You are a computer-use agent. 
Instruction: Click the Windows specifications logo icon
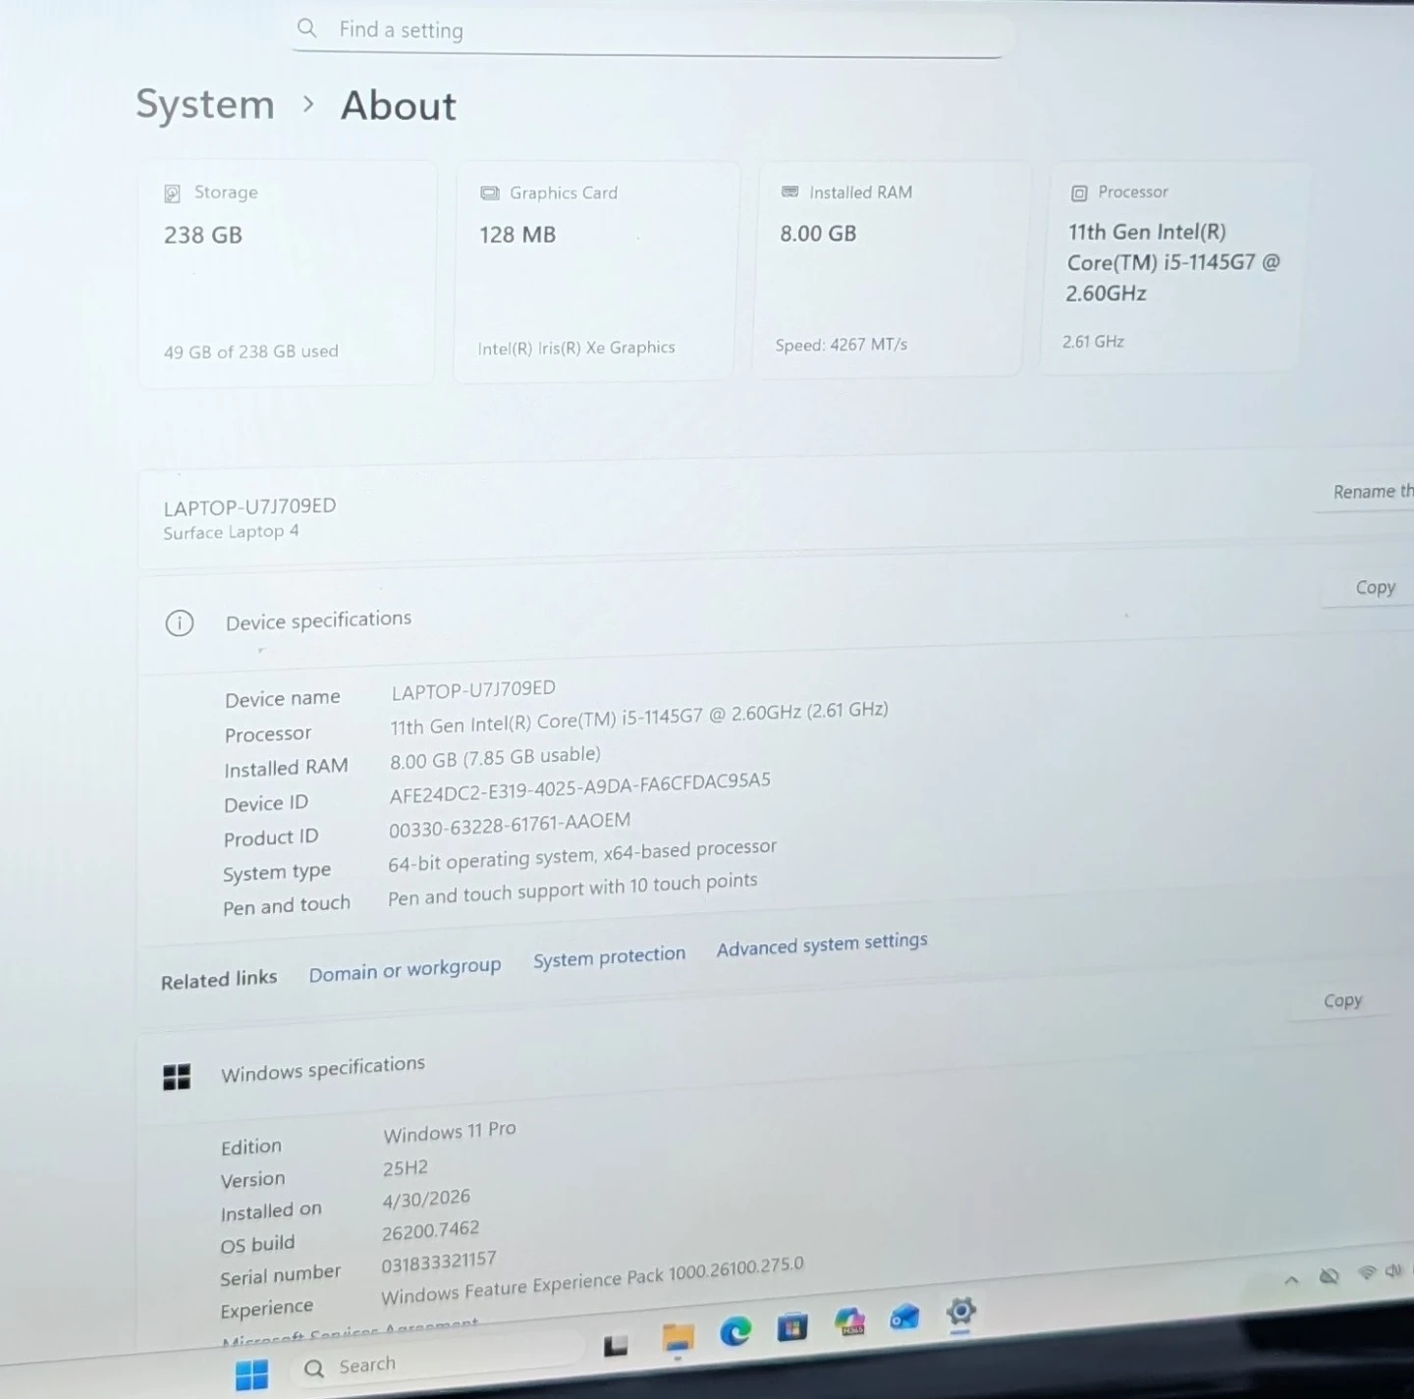[x=177, y=1077]
